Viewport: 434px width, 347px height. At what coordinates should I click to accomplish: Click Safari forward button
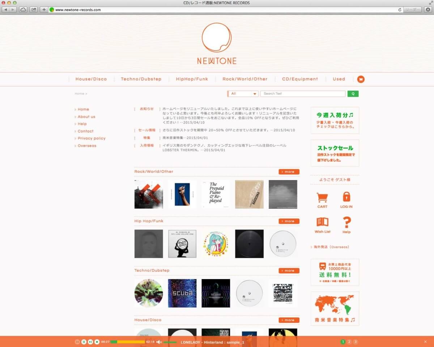point(13,10)
